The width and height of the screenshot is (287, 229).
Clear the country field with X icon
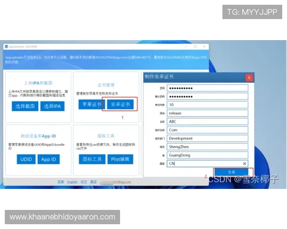click(244, 164)
